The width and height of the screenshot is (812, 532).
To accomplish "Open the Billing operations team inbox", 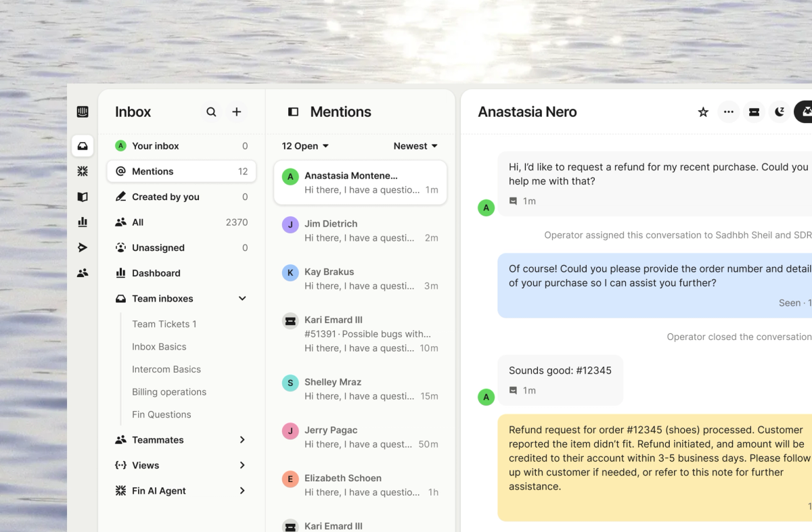I will coord(169,392).
